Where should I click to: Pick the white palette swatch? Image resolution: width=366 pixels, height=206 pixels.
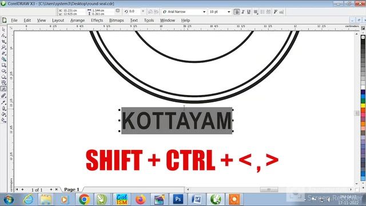(x=363, y=87)
